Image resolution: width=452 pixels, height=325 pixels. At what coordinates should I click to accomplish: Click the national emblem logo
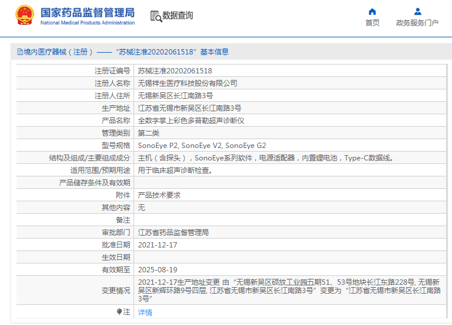(25, 15)
